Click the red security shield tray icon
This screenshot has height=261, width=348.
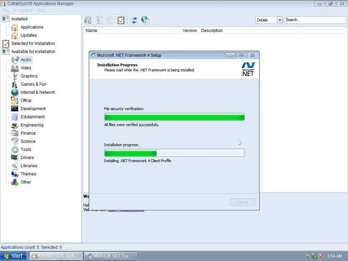[320, 256]
